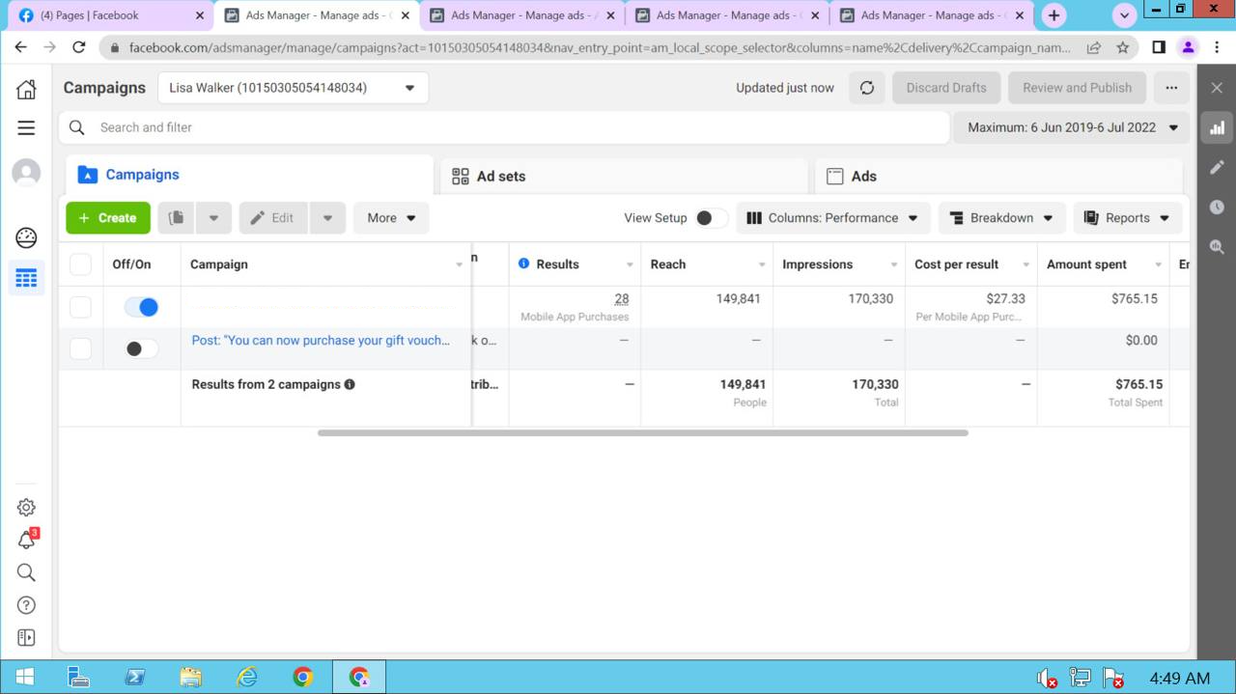Image resolution: width=1236 pixels, height=694 pixels.
Task: Open the three-dot more options button
Action: pyautogui.click(x=1171, y=88)
